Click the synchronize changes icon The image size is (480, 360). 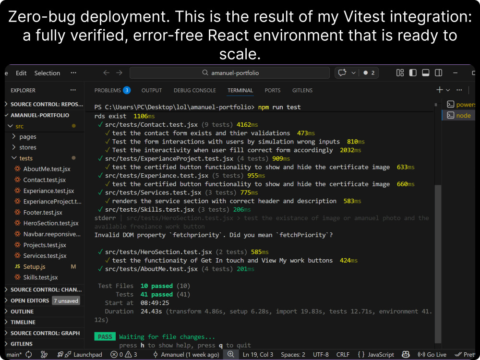click(29, 355)
